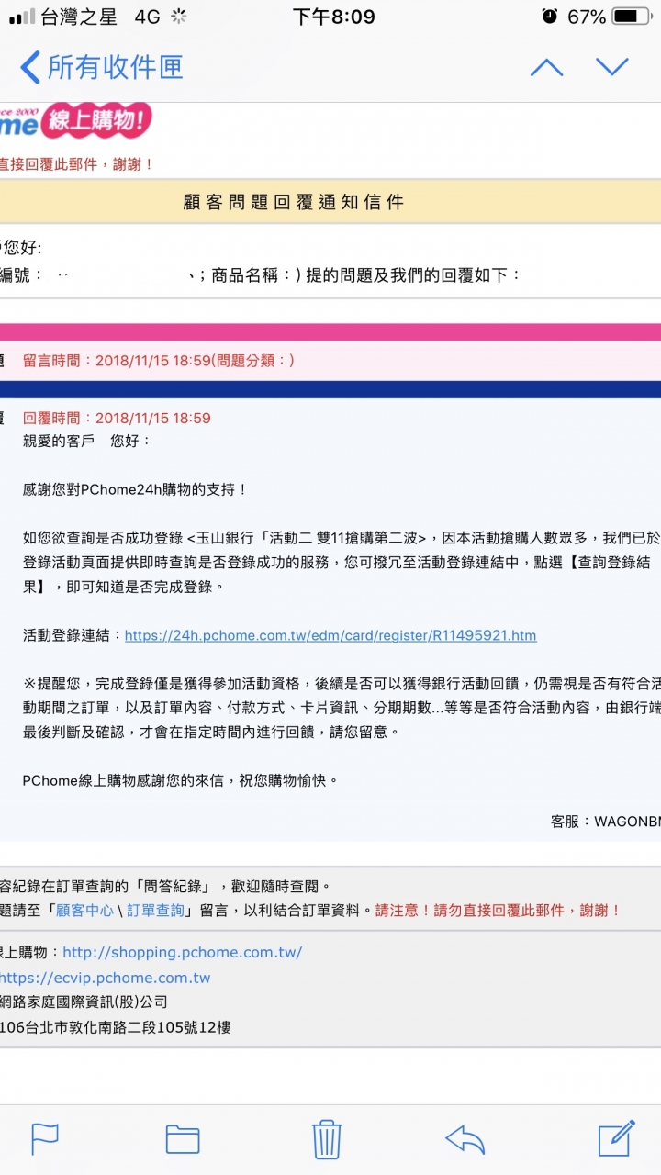The image size is (661, 1175).
Task: Tap the status bar time 下午8:09
Action: coord(333,17)
